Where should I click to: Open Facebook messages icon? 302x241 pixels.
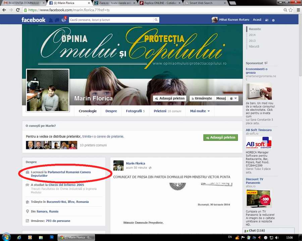click(x=57, y=20)
